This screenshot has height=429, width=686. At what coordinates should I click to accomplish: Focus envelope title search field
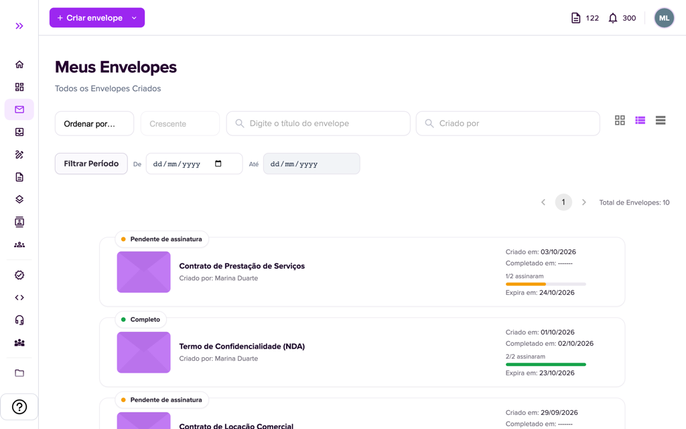click(x=318, y=123)
